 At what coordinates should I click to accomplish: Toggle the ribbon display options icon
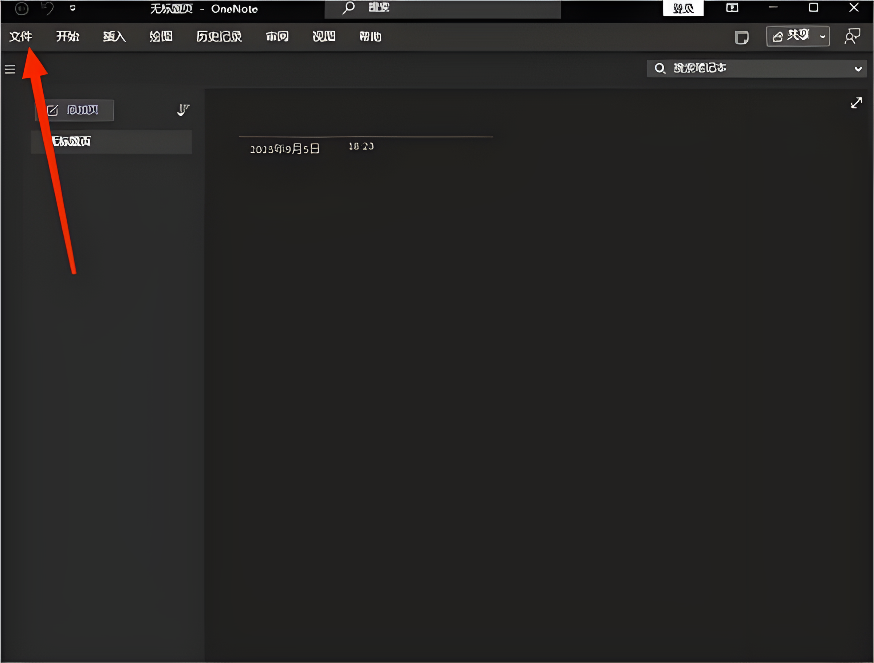[732, 8]
